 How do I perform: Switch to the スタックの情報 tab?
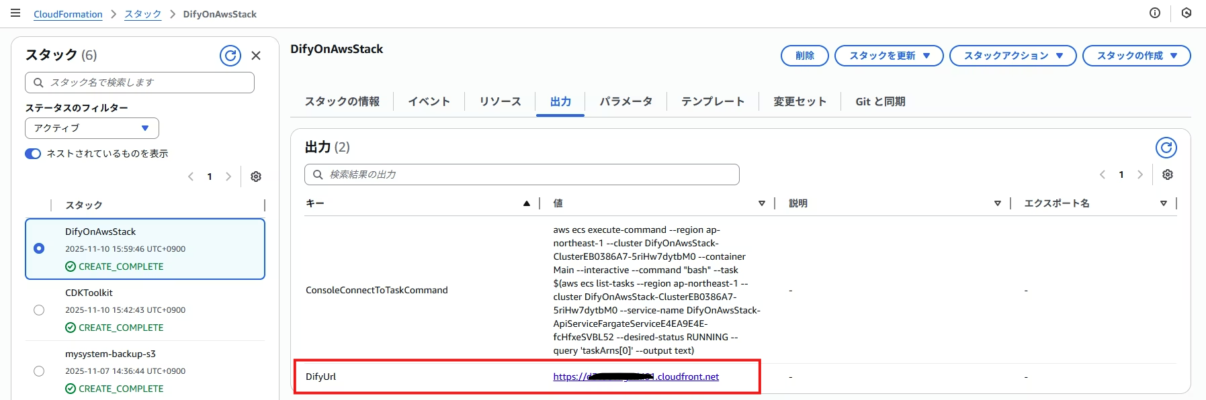coord(342,101)
